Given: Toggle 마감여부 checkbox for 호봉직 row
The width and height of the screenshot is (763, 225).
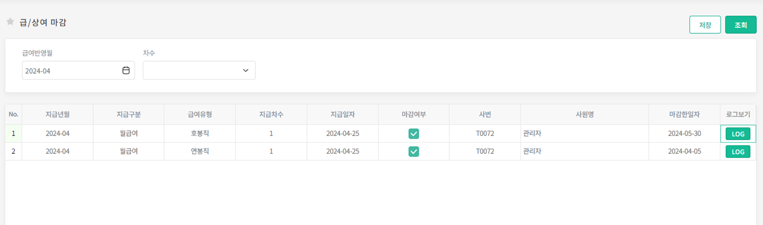Looking at the screenshot, I should (413, 134).
